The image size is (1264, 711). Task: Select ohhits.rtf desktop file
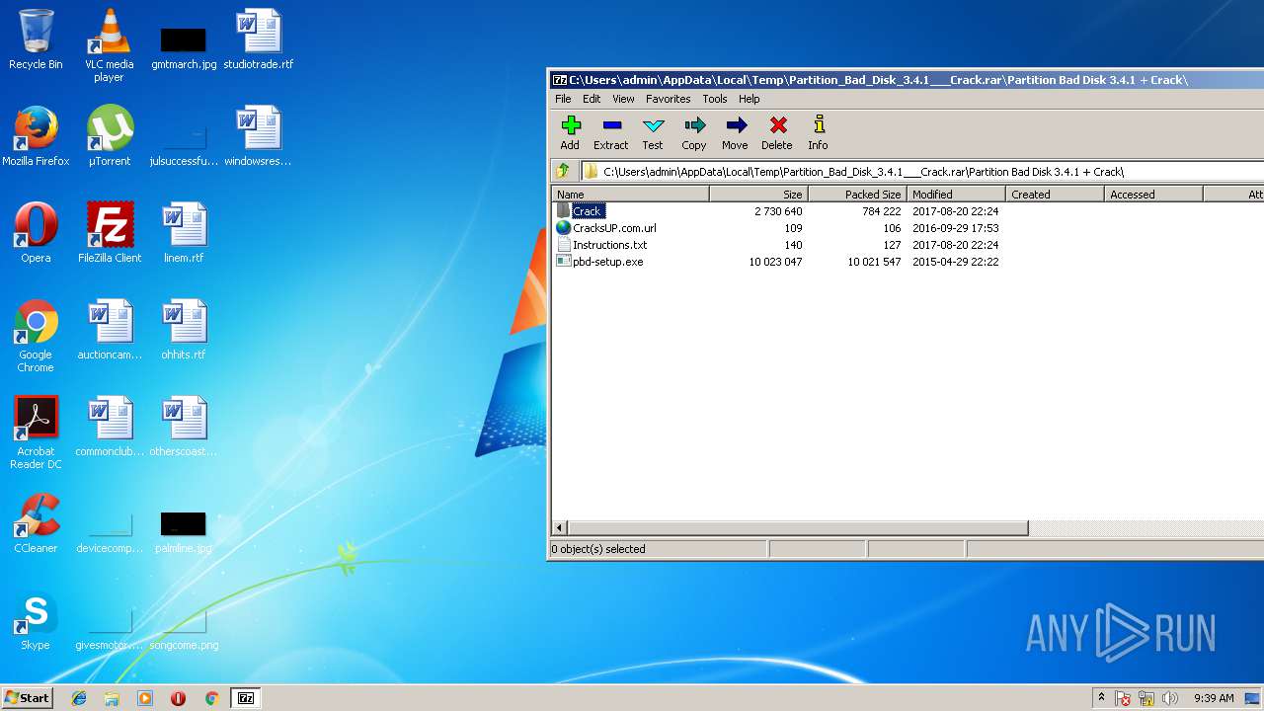click(x=184, y=330)
